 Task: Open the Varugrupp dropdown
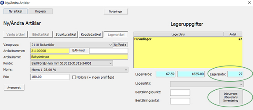pos(72,45)
